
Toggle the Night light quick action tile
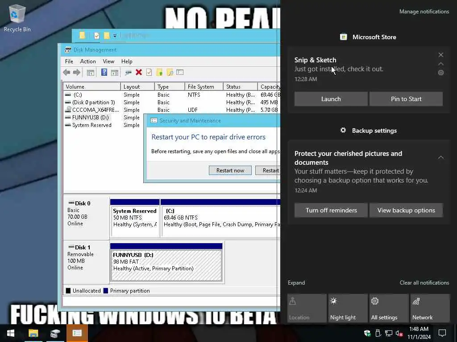348,308
